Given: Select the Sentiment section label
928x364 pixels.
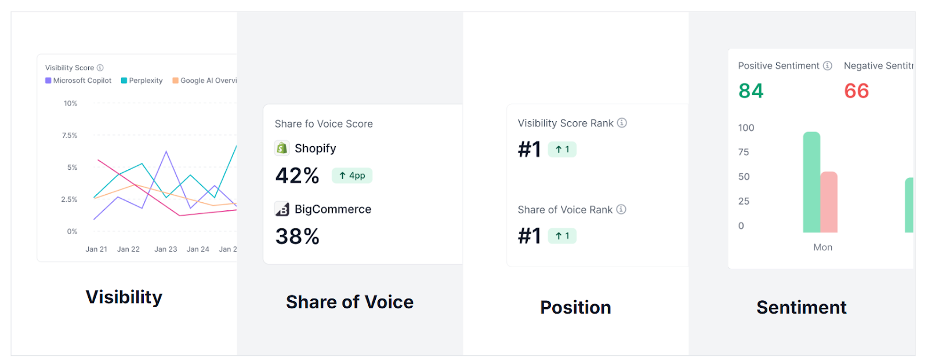Looking at the screenshot, I should click(x=801, y=307).
